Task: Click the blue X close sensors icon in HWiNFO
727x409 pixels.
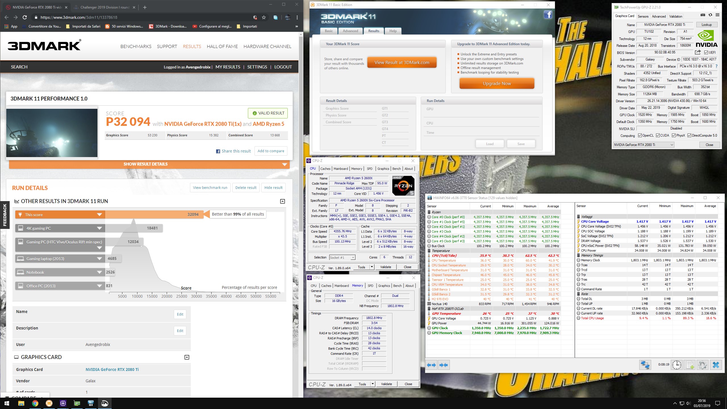Action: (x=716, y=365)
